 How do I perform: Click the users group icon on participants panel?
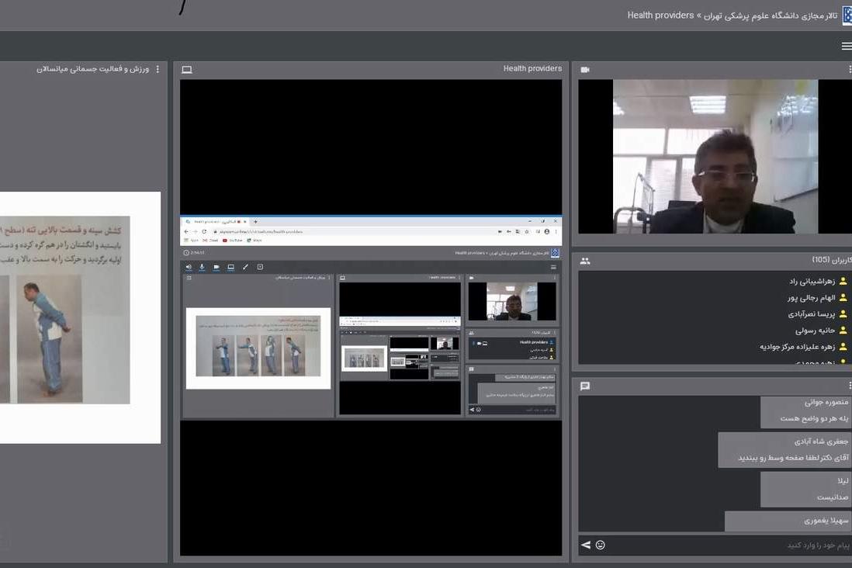[x=585, y=261]
